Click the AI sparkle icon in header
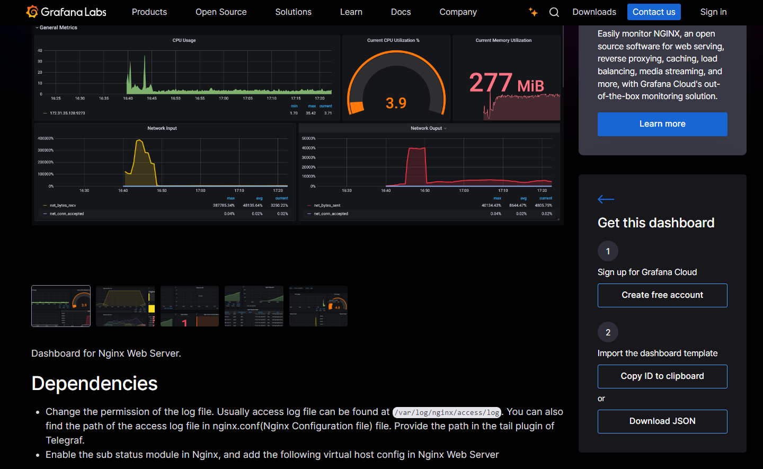The height and width of the screenshot is (469, 763). [x=533, y=12]
